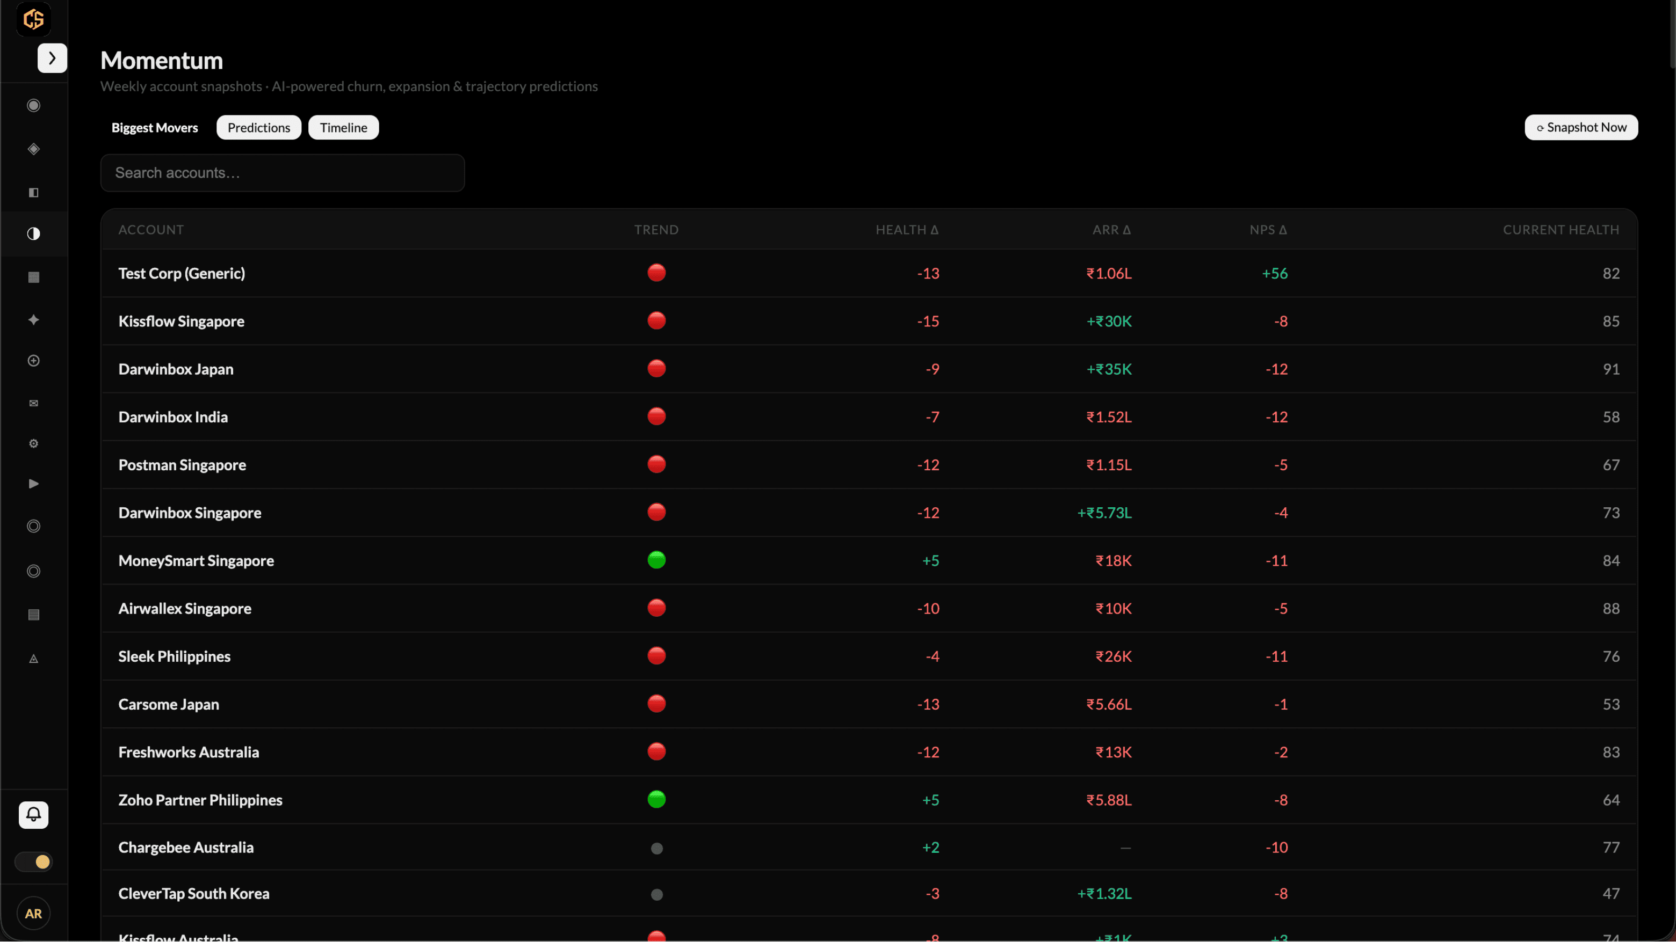Open the Darwinbox Singapore account
The height and width of the screenshot is (942, 1676).
pyautogui.click(x=190, y=513)
